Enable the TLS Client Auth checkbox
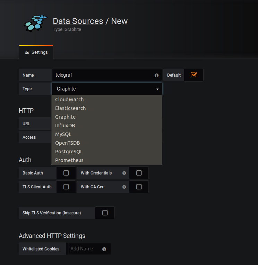This screenshot has width=258, height=265. pos(66,187)
